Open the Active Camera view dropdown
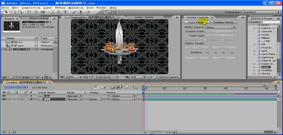The height and width of the screenshot is (135, 283). 169,77
